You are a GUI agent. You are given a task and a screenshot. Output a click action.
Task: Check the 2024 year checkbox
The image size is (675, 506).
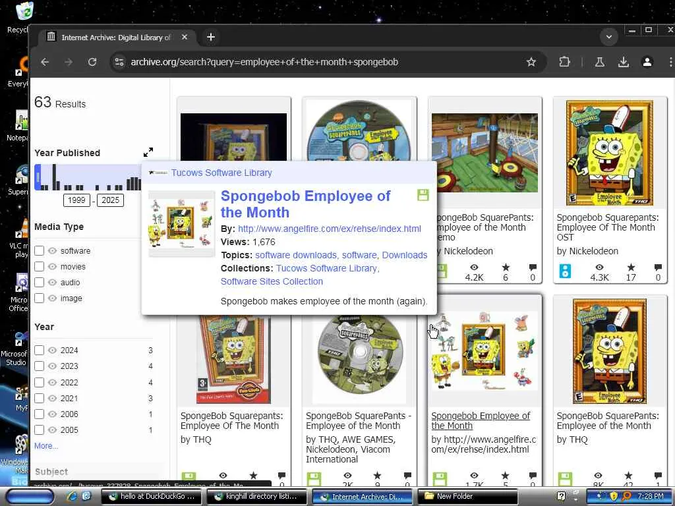[39, 351]
